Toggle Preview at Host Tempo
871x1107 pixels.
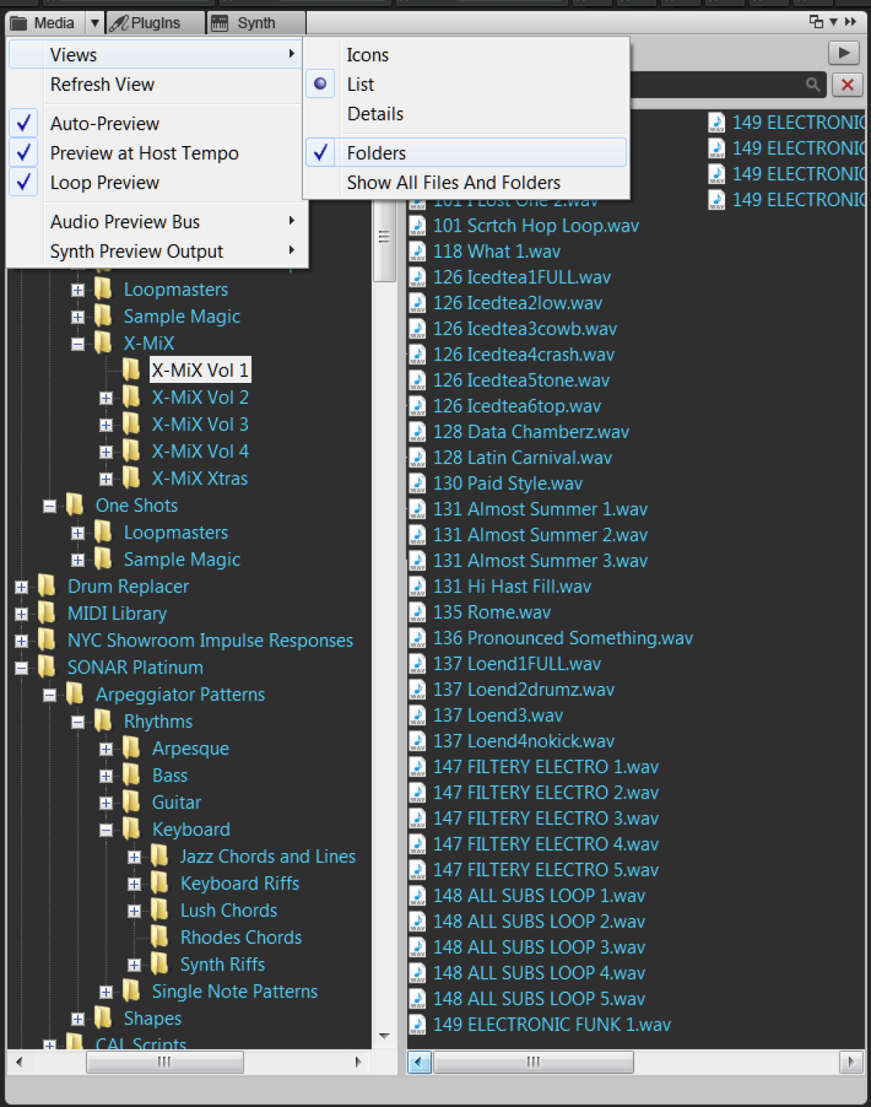[156, 153]
